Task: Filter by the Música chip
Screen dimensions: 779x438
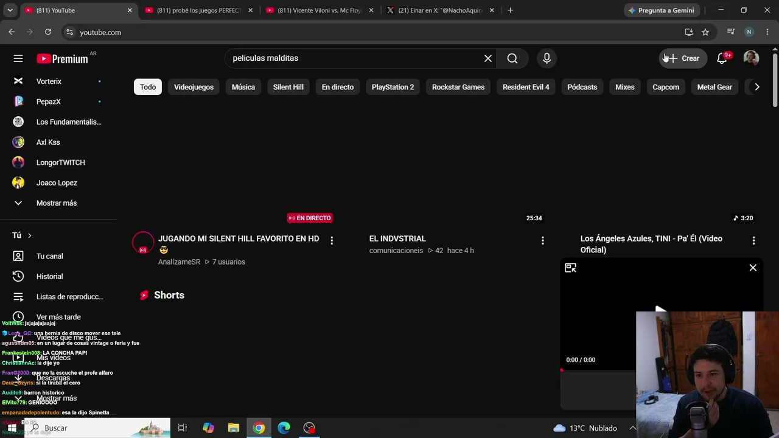Action: coord(243,87)
